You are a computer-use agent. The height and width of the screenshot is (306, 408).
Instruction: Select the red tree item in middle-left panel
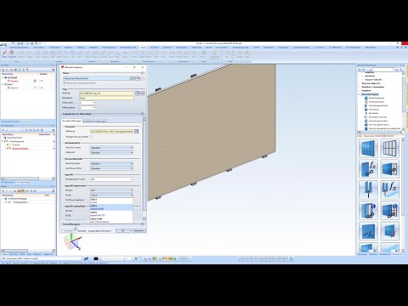pyautogui.click(x=20, y=149)
